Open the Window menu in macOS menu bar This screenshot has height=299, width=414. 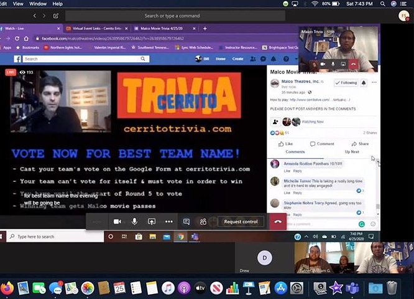38,4
